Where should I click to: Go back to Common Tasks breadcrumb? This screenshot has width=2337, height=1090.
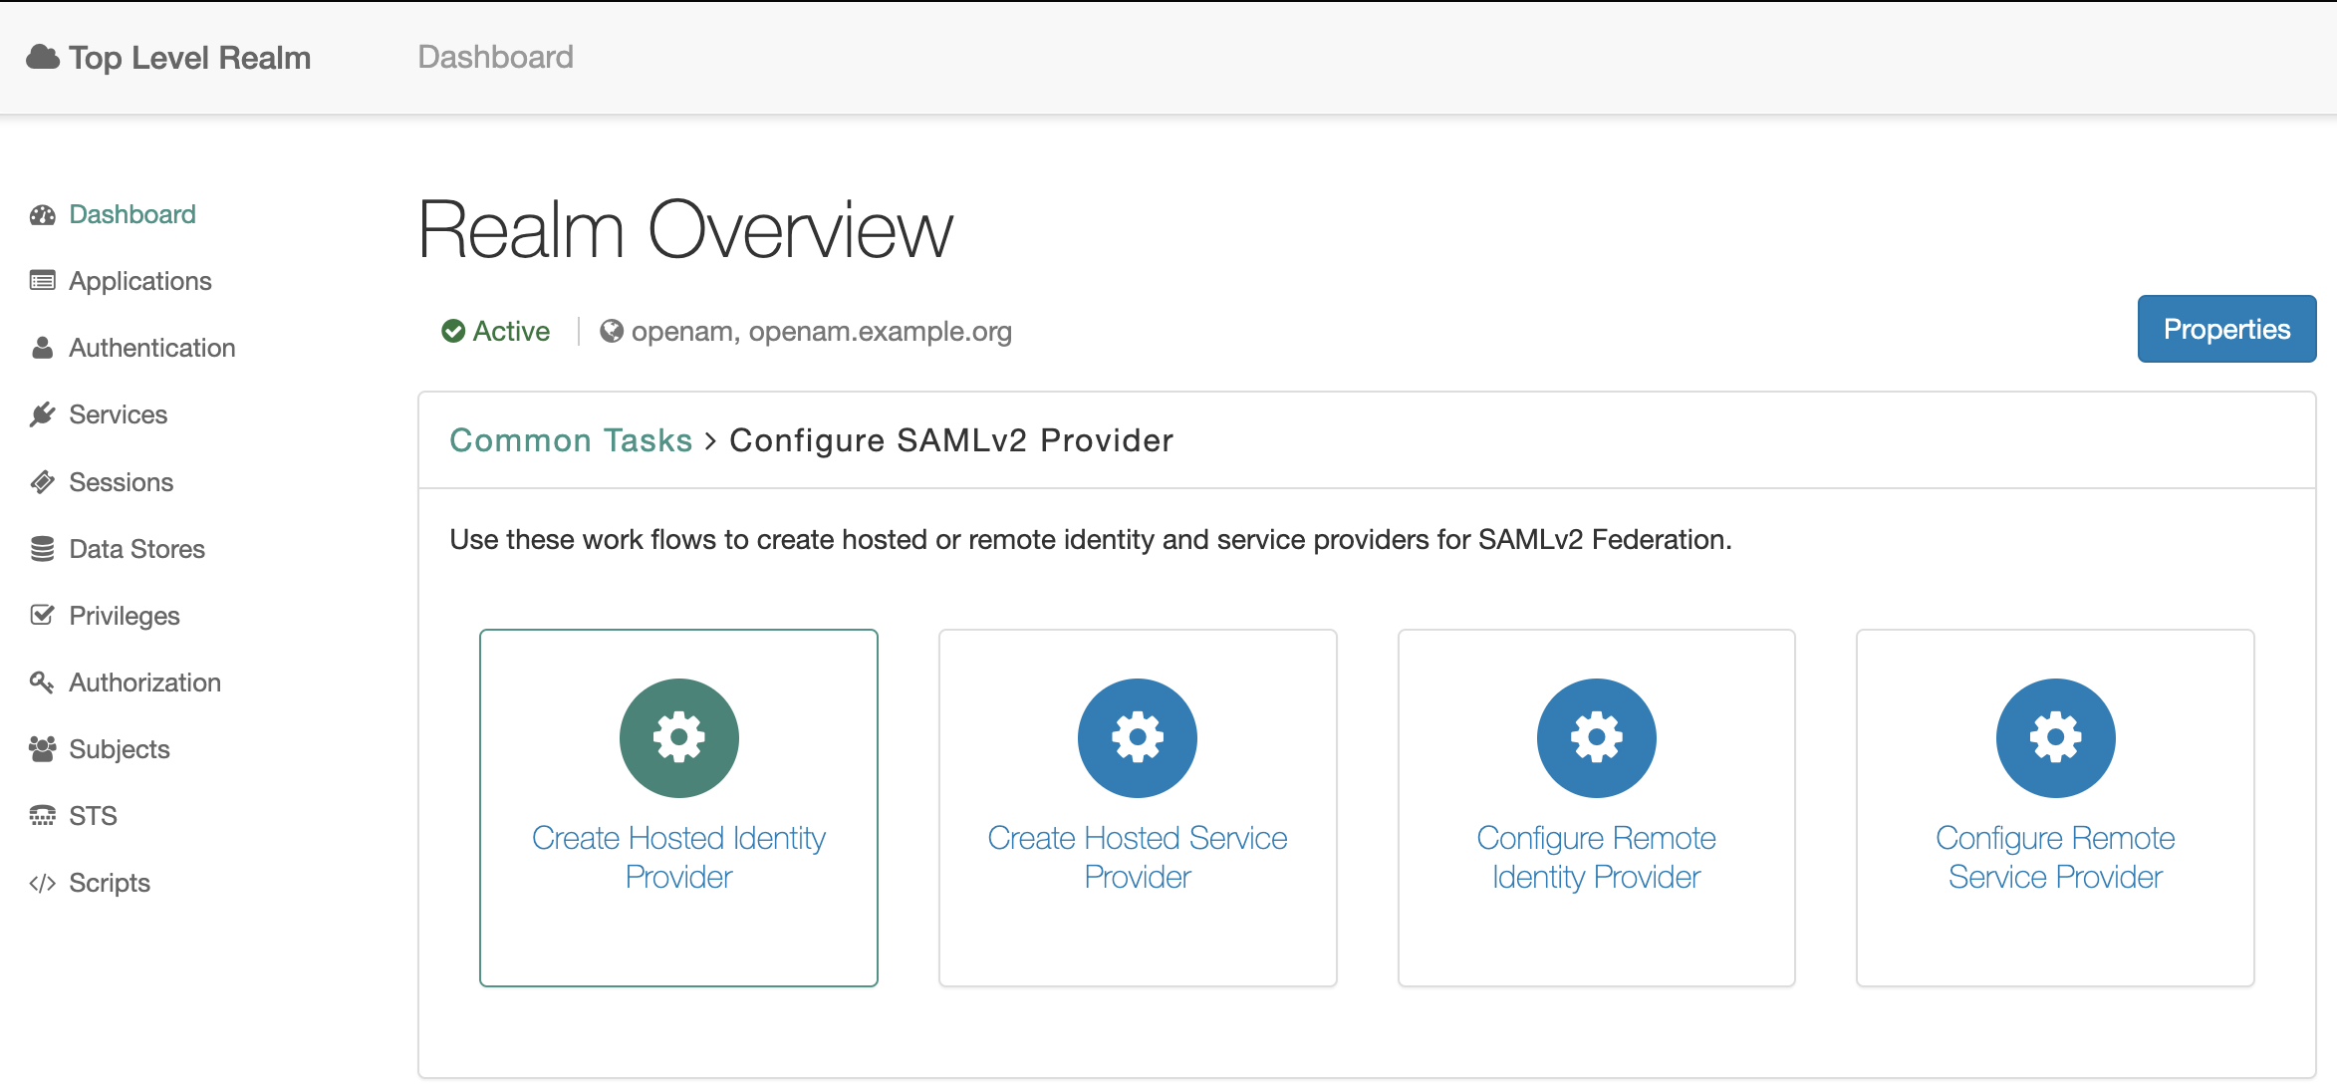tap(571, 440)
